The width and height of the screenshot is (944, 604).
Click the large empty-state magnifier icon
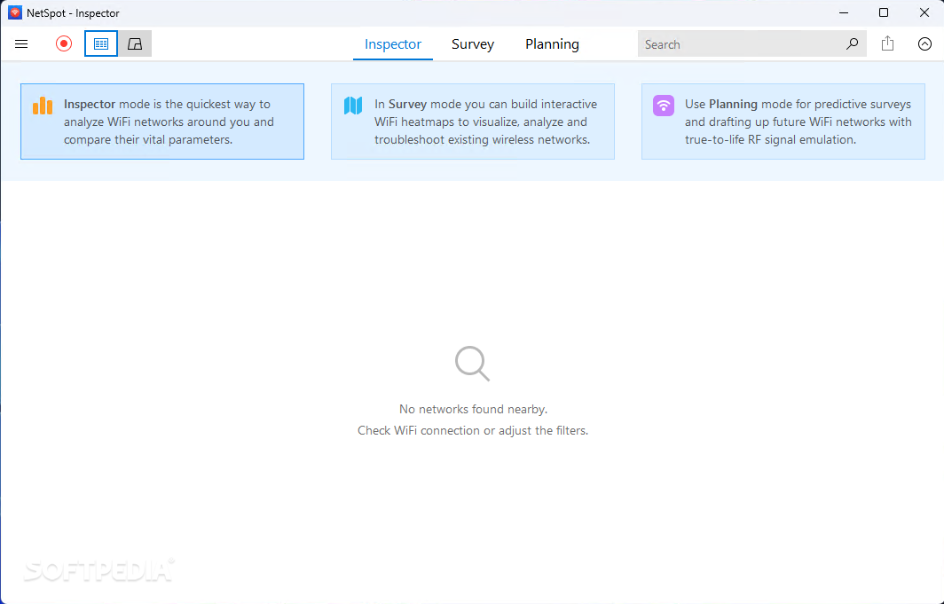pyautogui.click(x=473, y=364)
